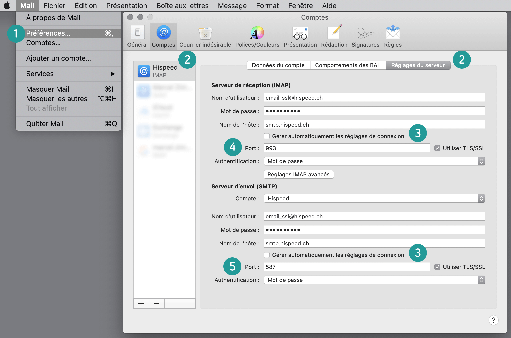Open the Aide menu
The width and height of the screenshot is (511, 338).
click(x=329, y=5)
